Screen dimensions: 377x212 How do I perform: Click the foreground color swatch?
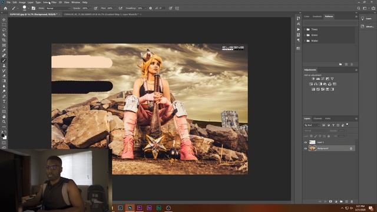tap(3, 135)
